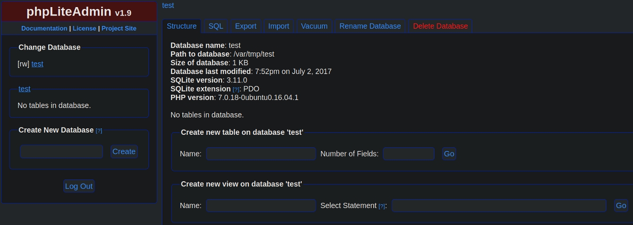The width and height of the screenshot is (633, 225).
Task: Open the Select Statement help icon
Action: tap(382, 206)
